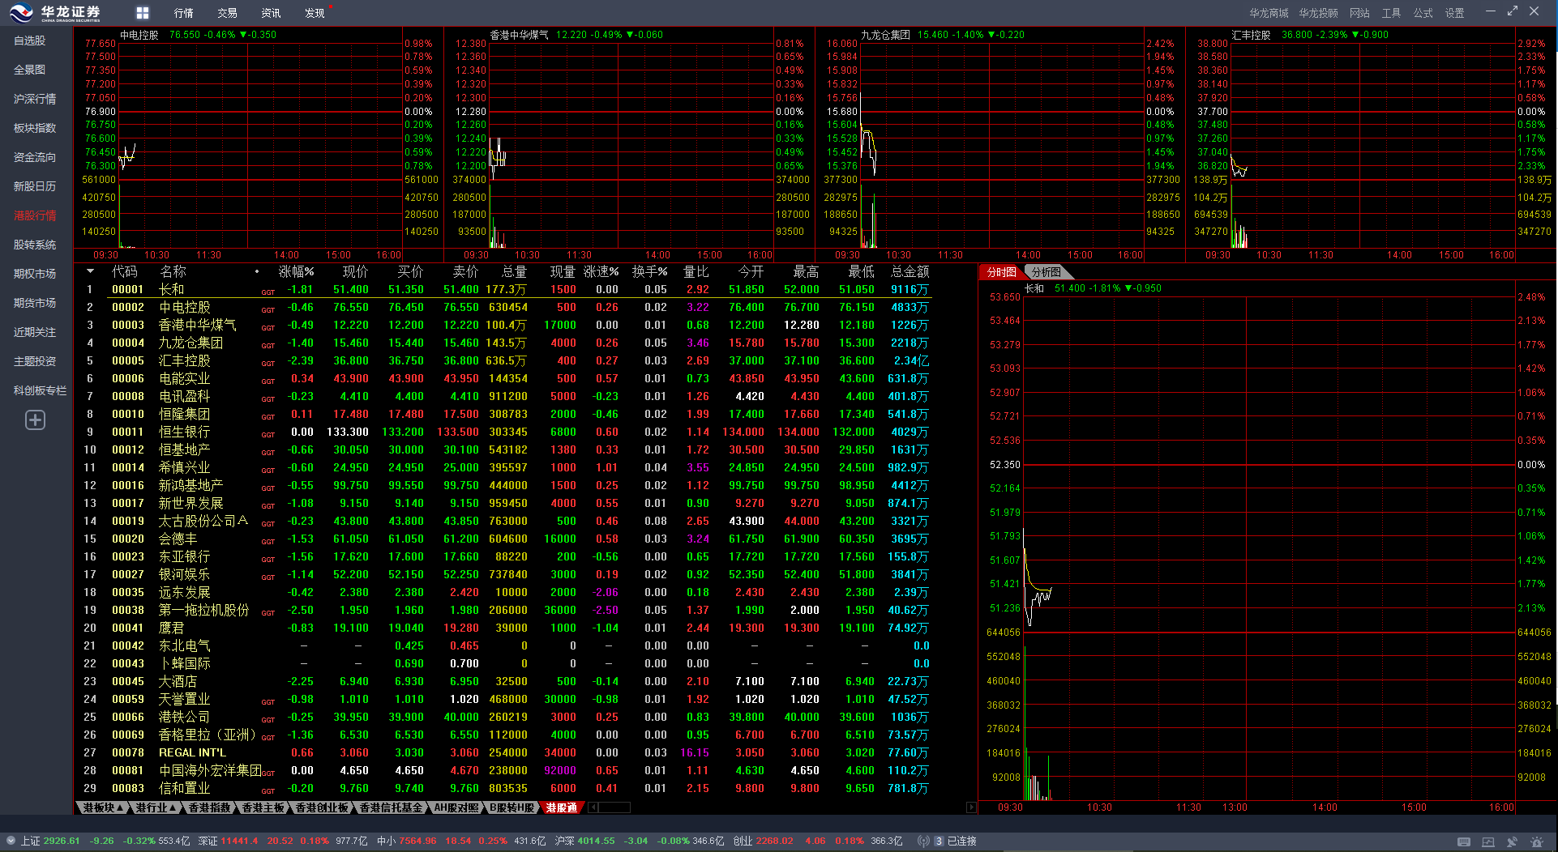Switch to the 分析图 tab
Image resolution: width=1558 pixels, height=852 pixels.
(1047, 272)
